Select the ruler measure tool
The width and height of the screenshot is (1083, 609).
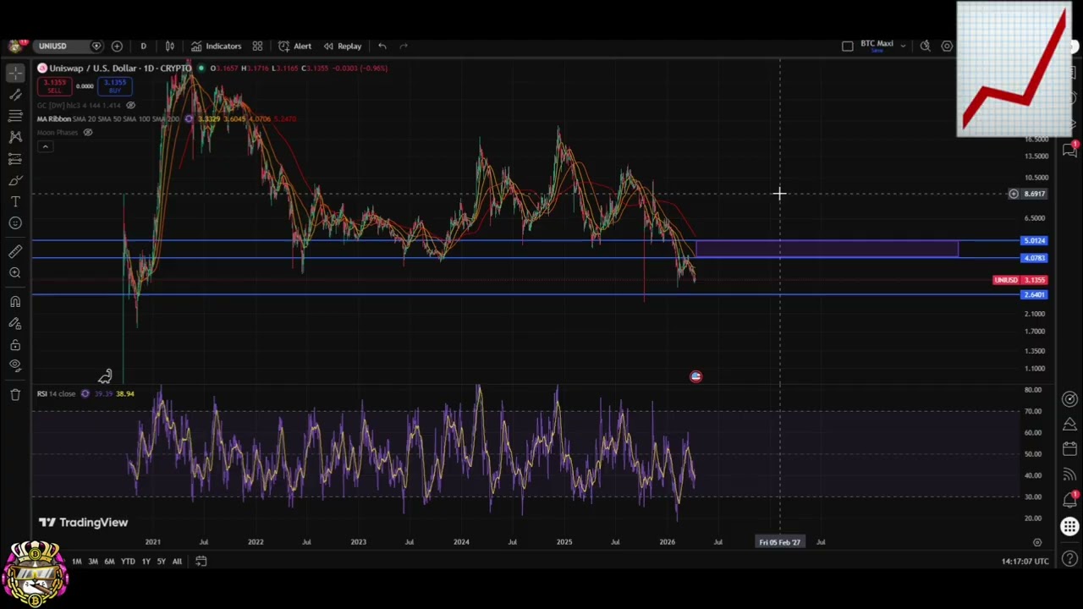click(15, 251)
